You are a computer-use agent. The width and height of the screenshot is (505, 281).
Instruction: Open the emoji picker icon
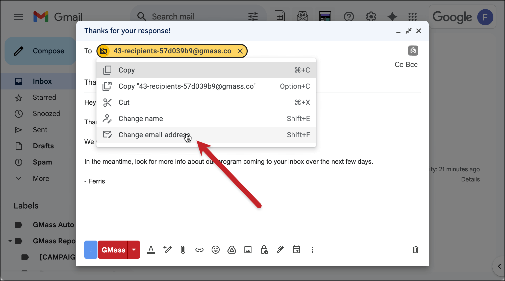215,250
